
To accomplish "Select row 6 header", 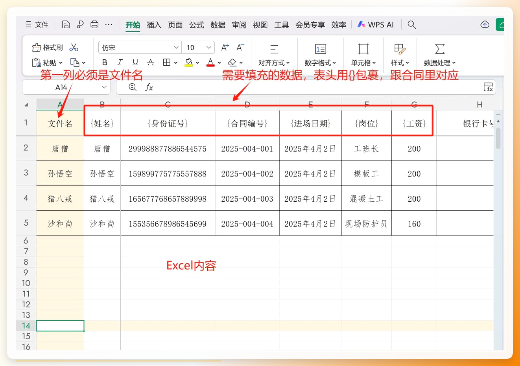I will coord(26,241).
